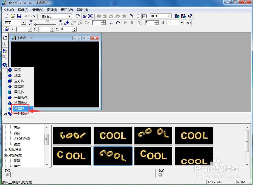This screenshot has width=253, height=185.
Task: Select 纹理 in the effects tree
Action: tap(17, 144)
